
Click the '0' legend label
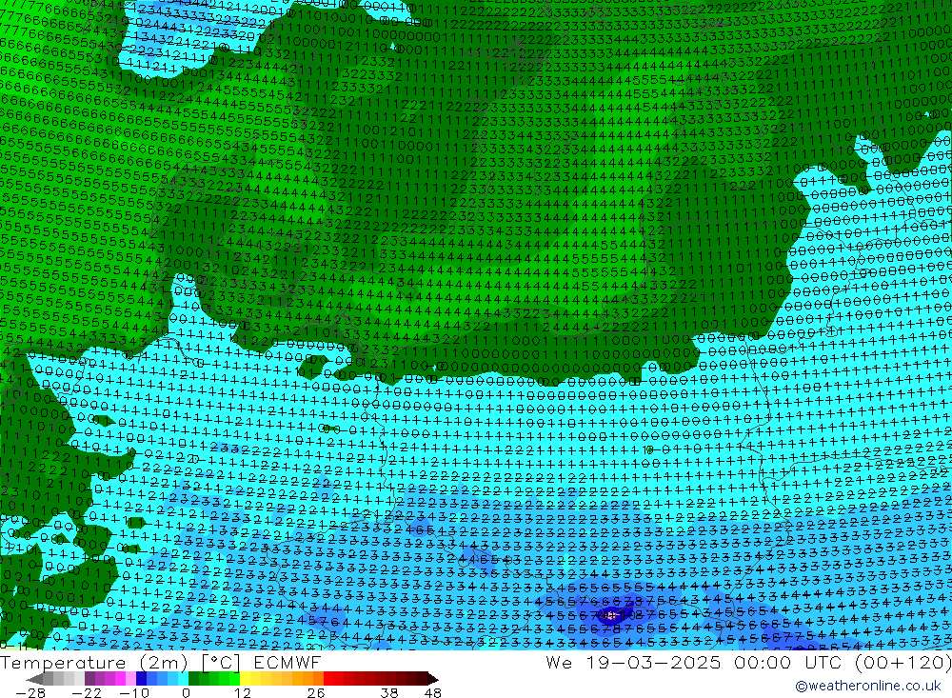tap(186, 692)
